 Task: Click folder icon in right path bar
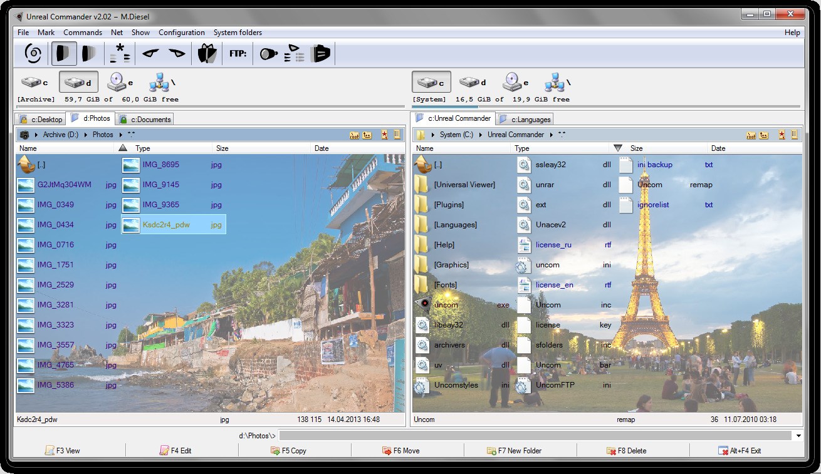422,135
